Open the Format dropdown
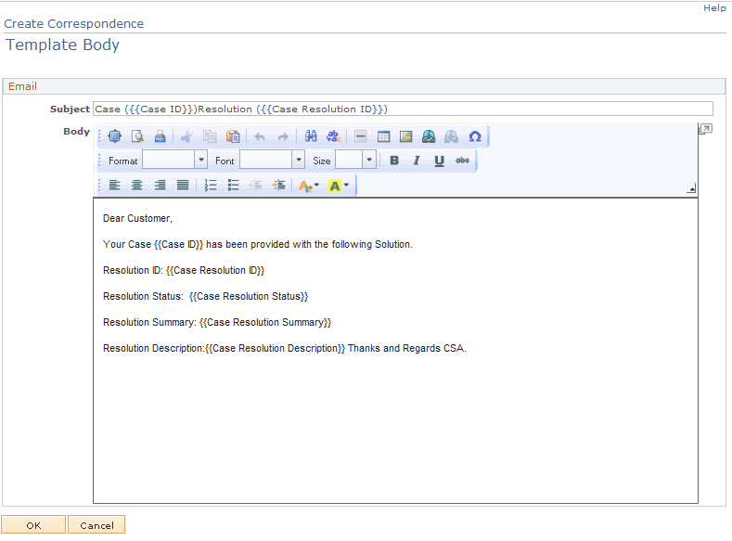 [174, 160]
